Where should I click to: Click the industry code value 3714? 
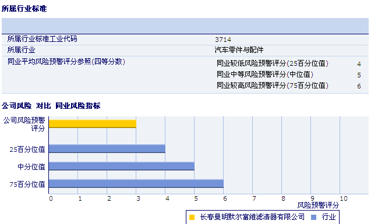pos(223,40)
